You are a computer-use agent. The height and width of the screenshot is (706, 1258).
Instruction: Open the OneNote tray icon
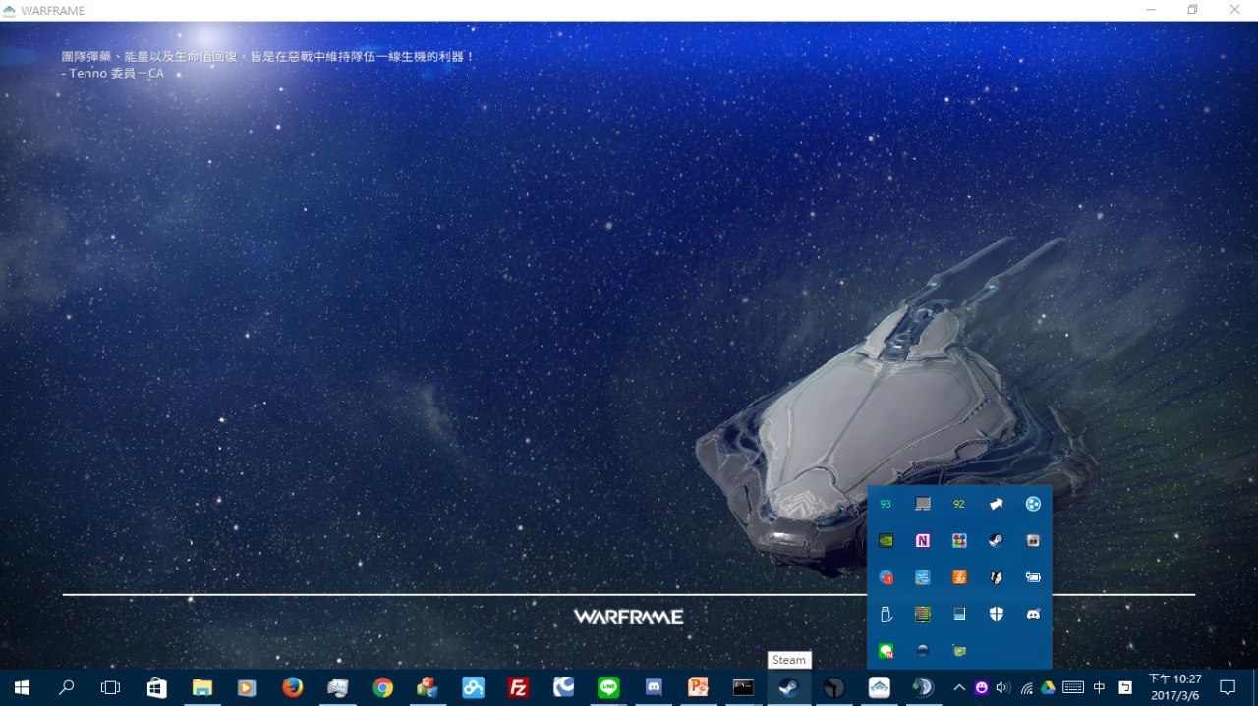922,540
